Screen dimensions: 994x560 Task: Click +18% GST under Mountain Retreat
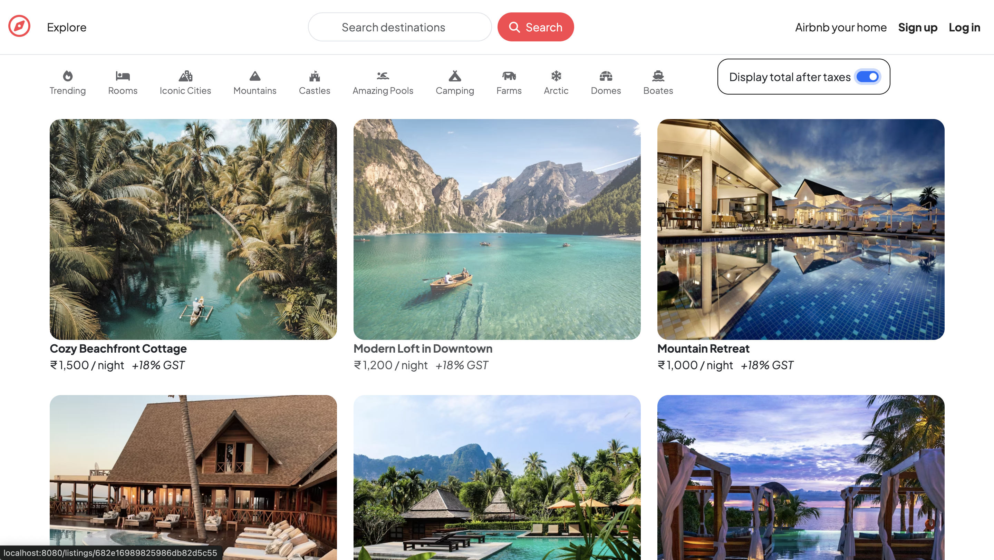[x=767, y=365]
